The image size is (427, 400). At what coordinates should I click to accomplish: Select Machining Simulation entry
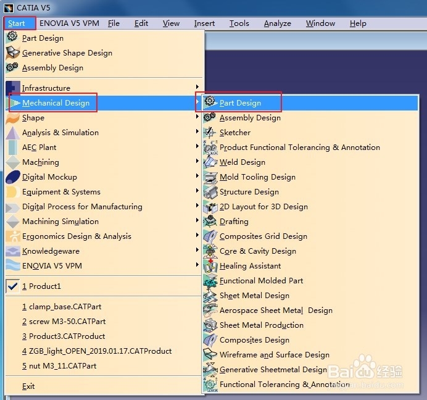click(104, 221)
